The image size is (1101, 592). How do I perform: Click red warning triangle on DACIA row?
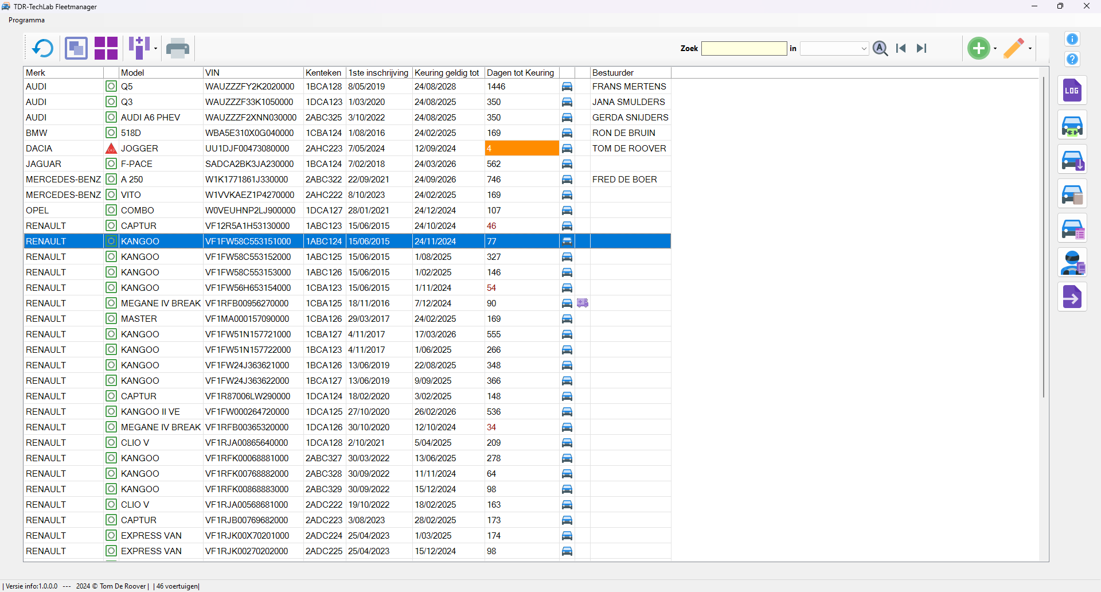click(111, 149)
